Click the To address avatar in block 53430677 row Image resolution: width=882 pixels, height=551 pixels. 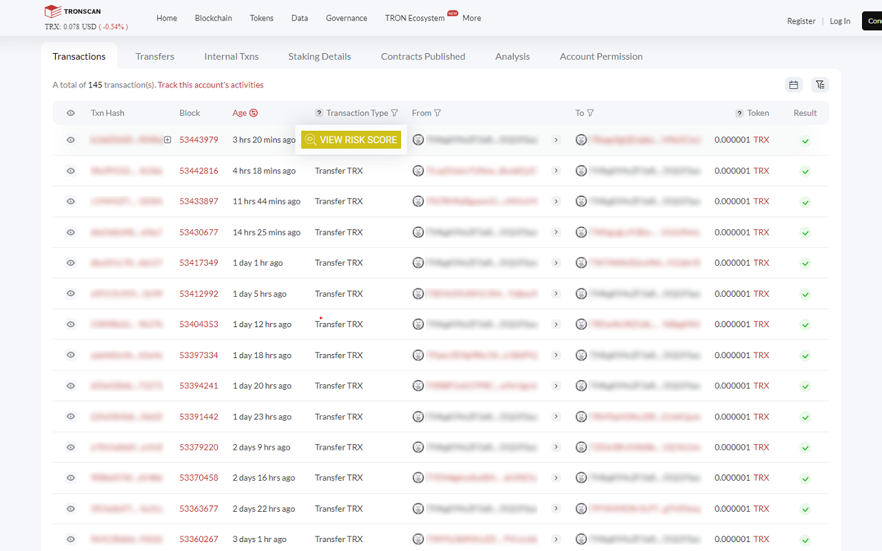(582, 232)
